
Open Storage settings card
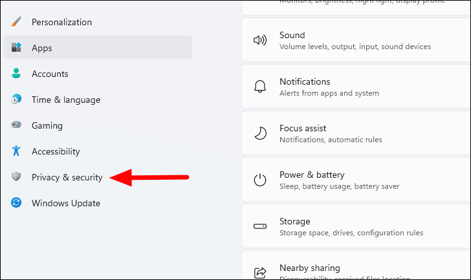click(x=356, y=226)
